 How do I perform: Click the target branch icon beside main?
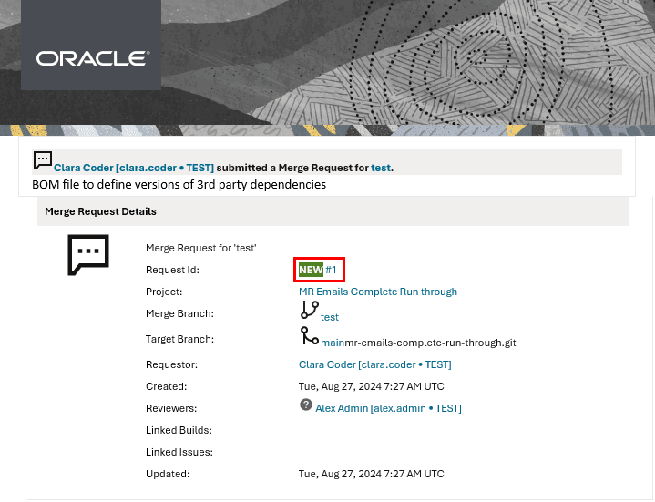pos(309,336)
